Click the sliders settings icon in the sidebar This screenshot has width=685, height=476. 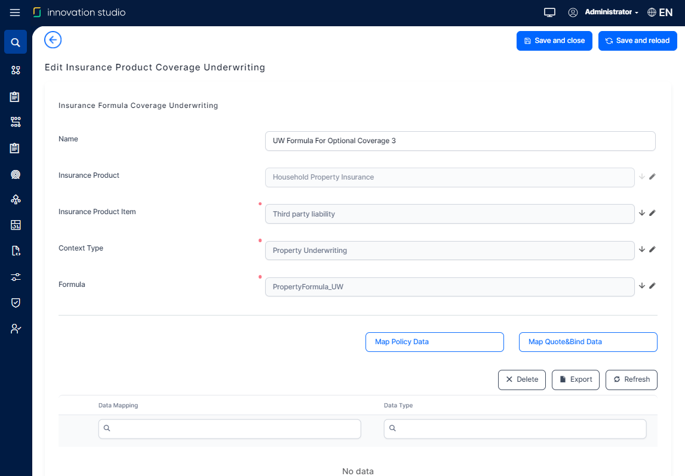click(16, 277)
